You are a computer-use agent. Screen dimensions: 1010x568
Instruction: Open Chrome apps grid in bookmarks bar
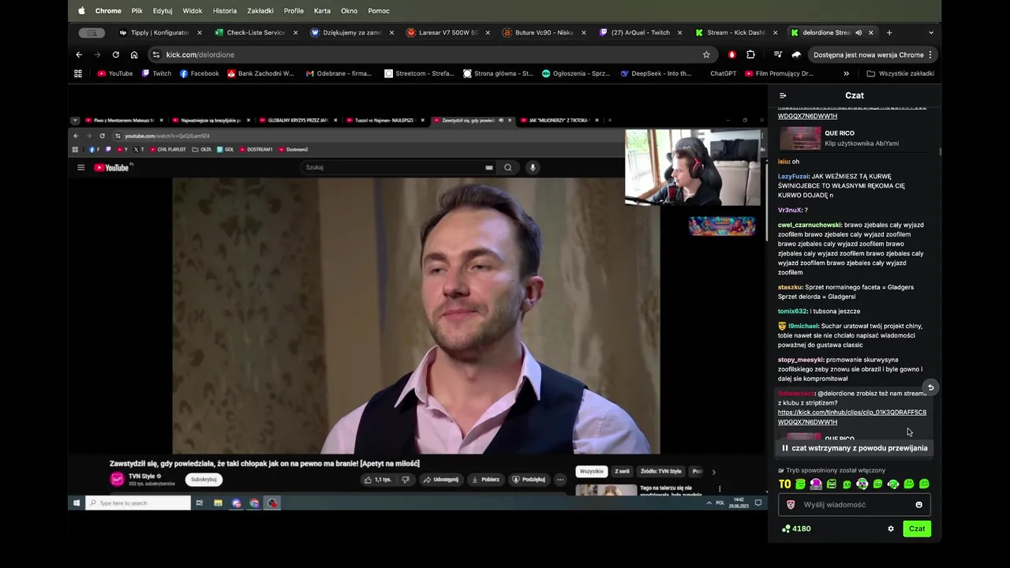click(77, 73)
